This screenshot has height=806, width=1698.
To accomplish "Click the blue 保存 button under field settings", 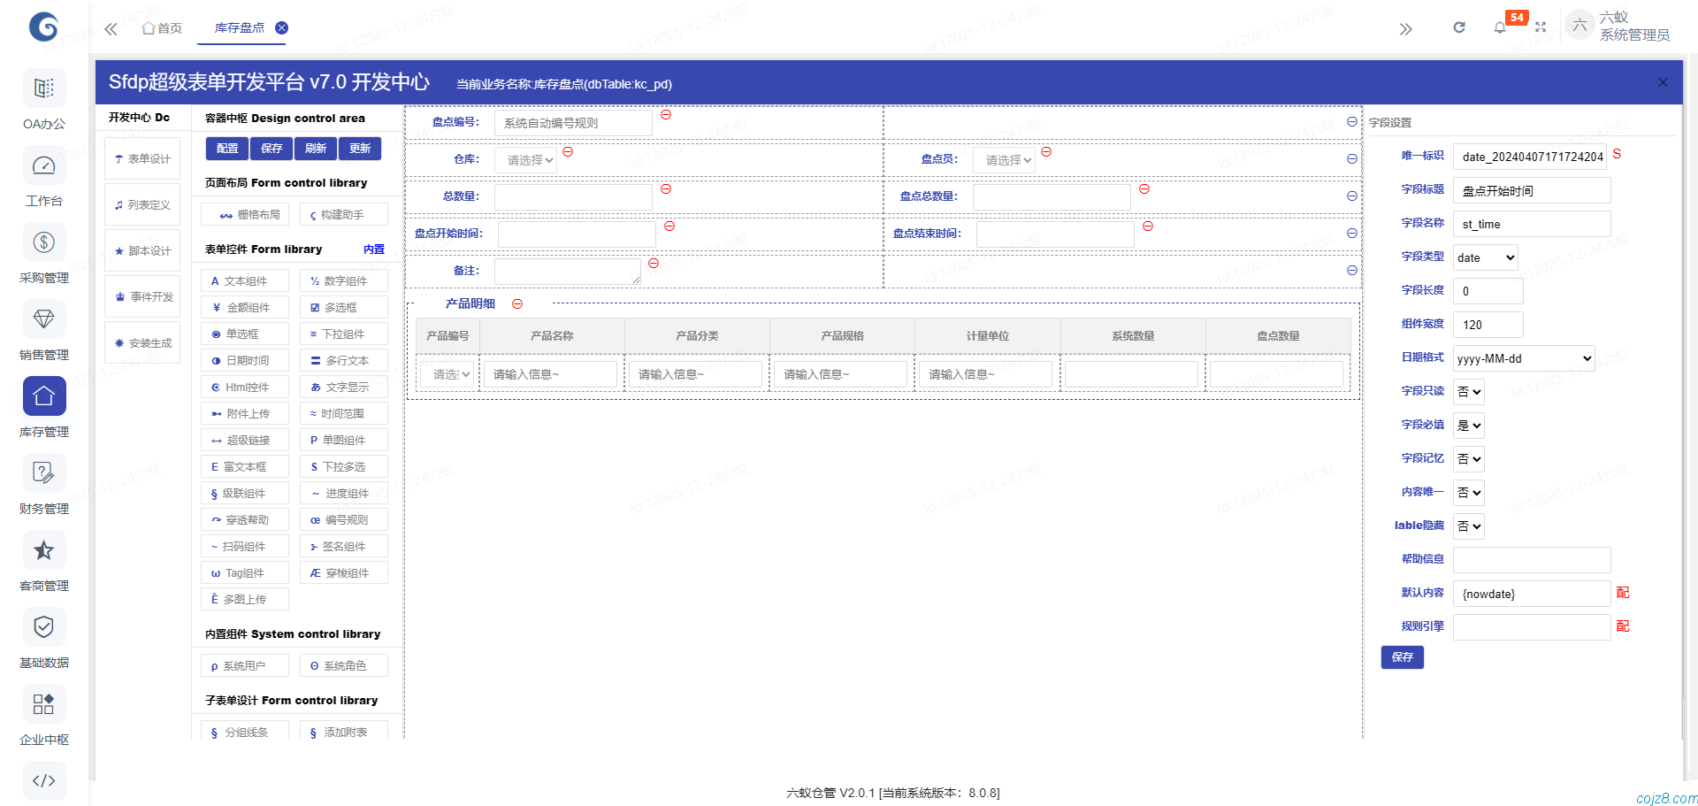I will pyautogui.click(x=1402, y=657).
